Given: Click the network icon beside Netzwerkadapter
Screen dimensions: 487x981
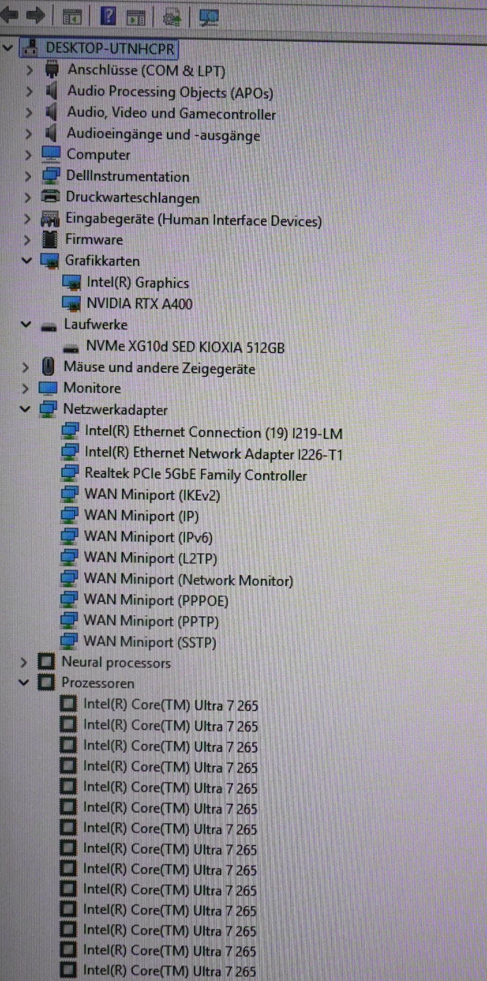Looking at the screenshot, I should (48, 409).
